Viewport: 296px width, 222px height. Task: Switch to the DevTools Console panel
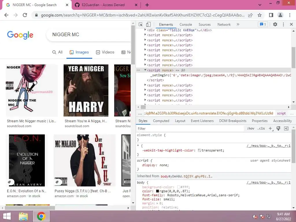pyautogui.click(x=186, y=25)
